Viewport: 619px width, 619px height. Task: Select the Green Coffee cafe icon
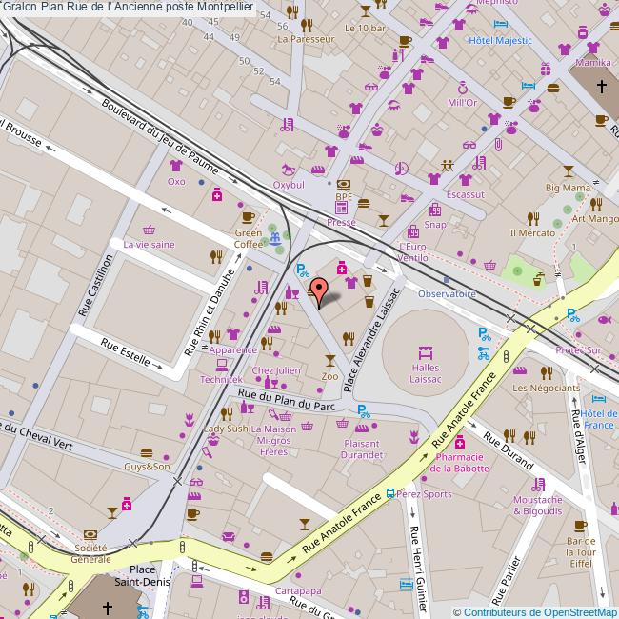click(x=249, y=216)
